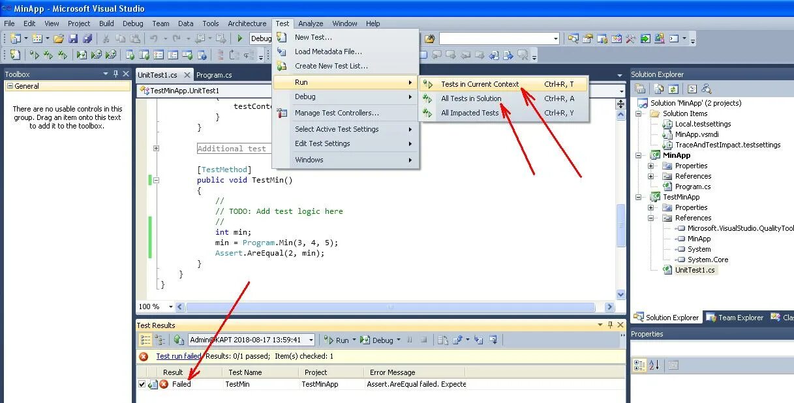Click the green Start Debugging arrow
Viewport: 794px width, 403px height.
[x=239, y=38]
